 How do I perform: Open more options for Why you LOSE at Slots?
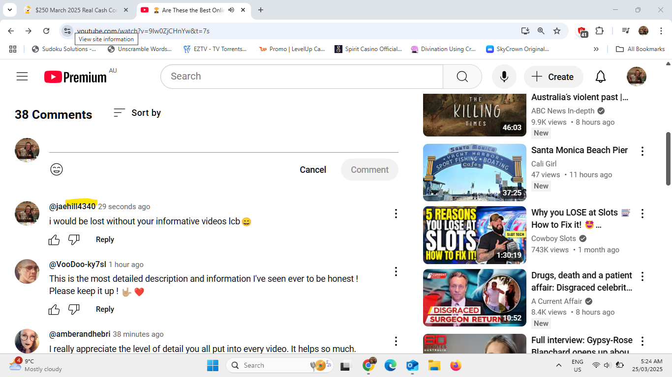tap(642, 214)
